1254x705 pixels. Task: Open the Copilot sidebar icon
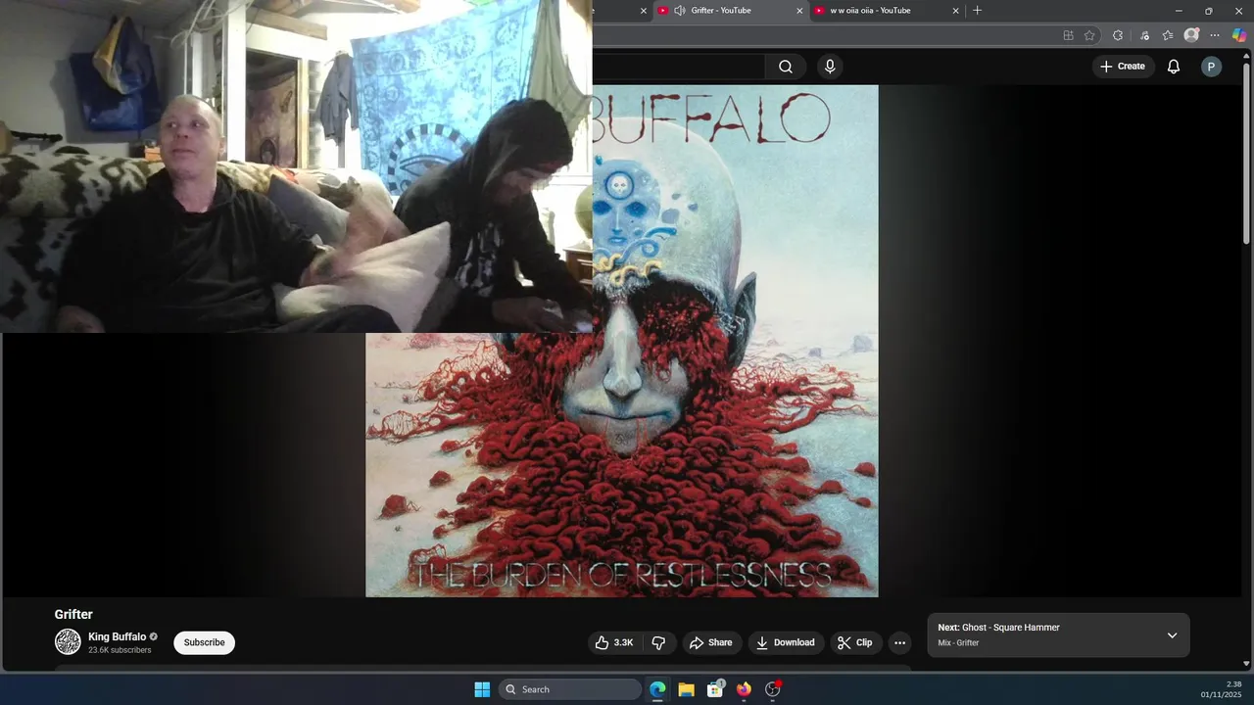point(1239,35)
